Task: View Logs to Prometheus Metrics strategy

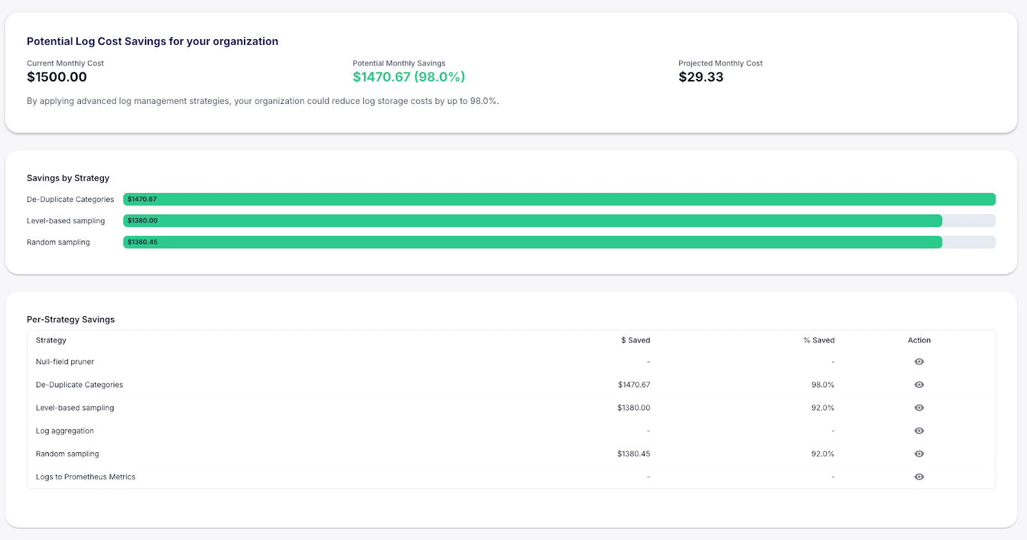Action: tap(919, 477)
